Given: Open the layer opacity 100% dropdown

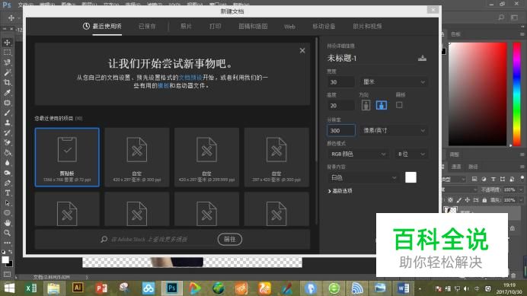Looking at the screenshot, I should coord(521,189).
